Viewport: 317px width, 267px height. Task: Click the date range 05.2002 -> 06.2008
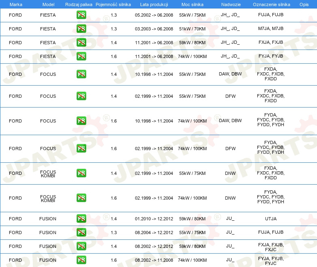tap(154, 15)
